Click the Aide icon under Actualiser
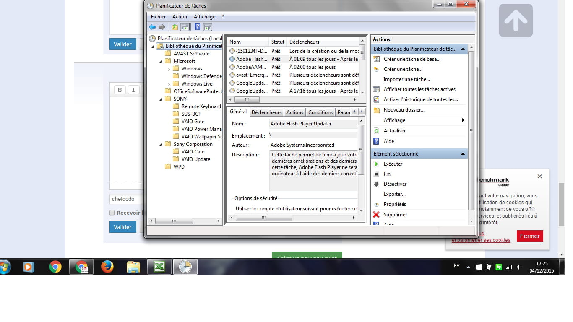Viewport: 573px width, 322px height. [376, 141]
